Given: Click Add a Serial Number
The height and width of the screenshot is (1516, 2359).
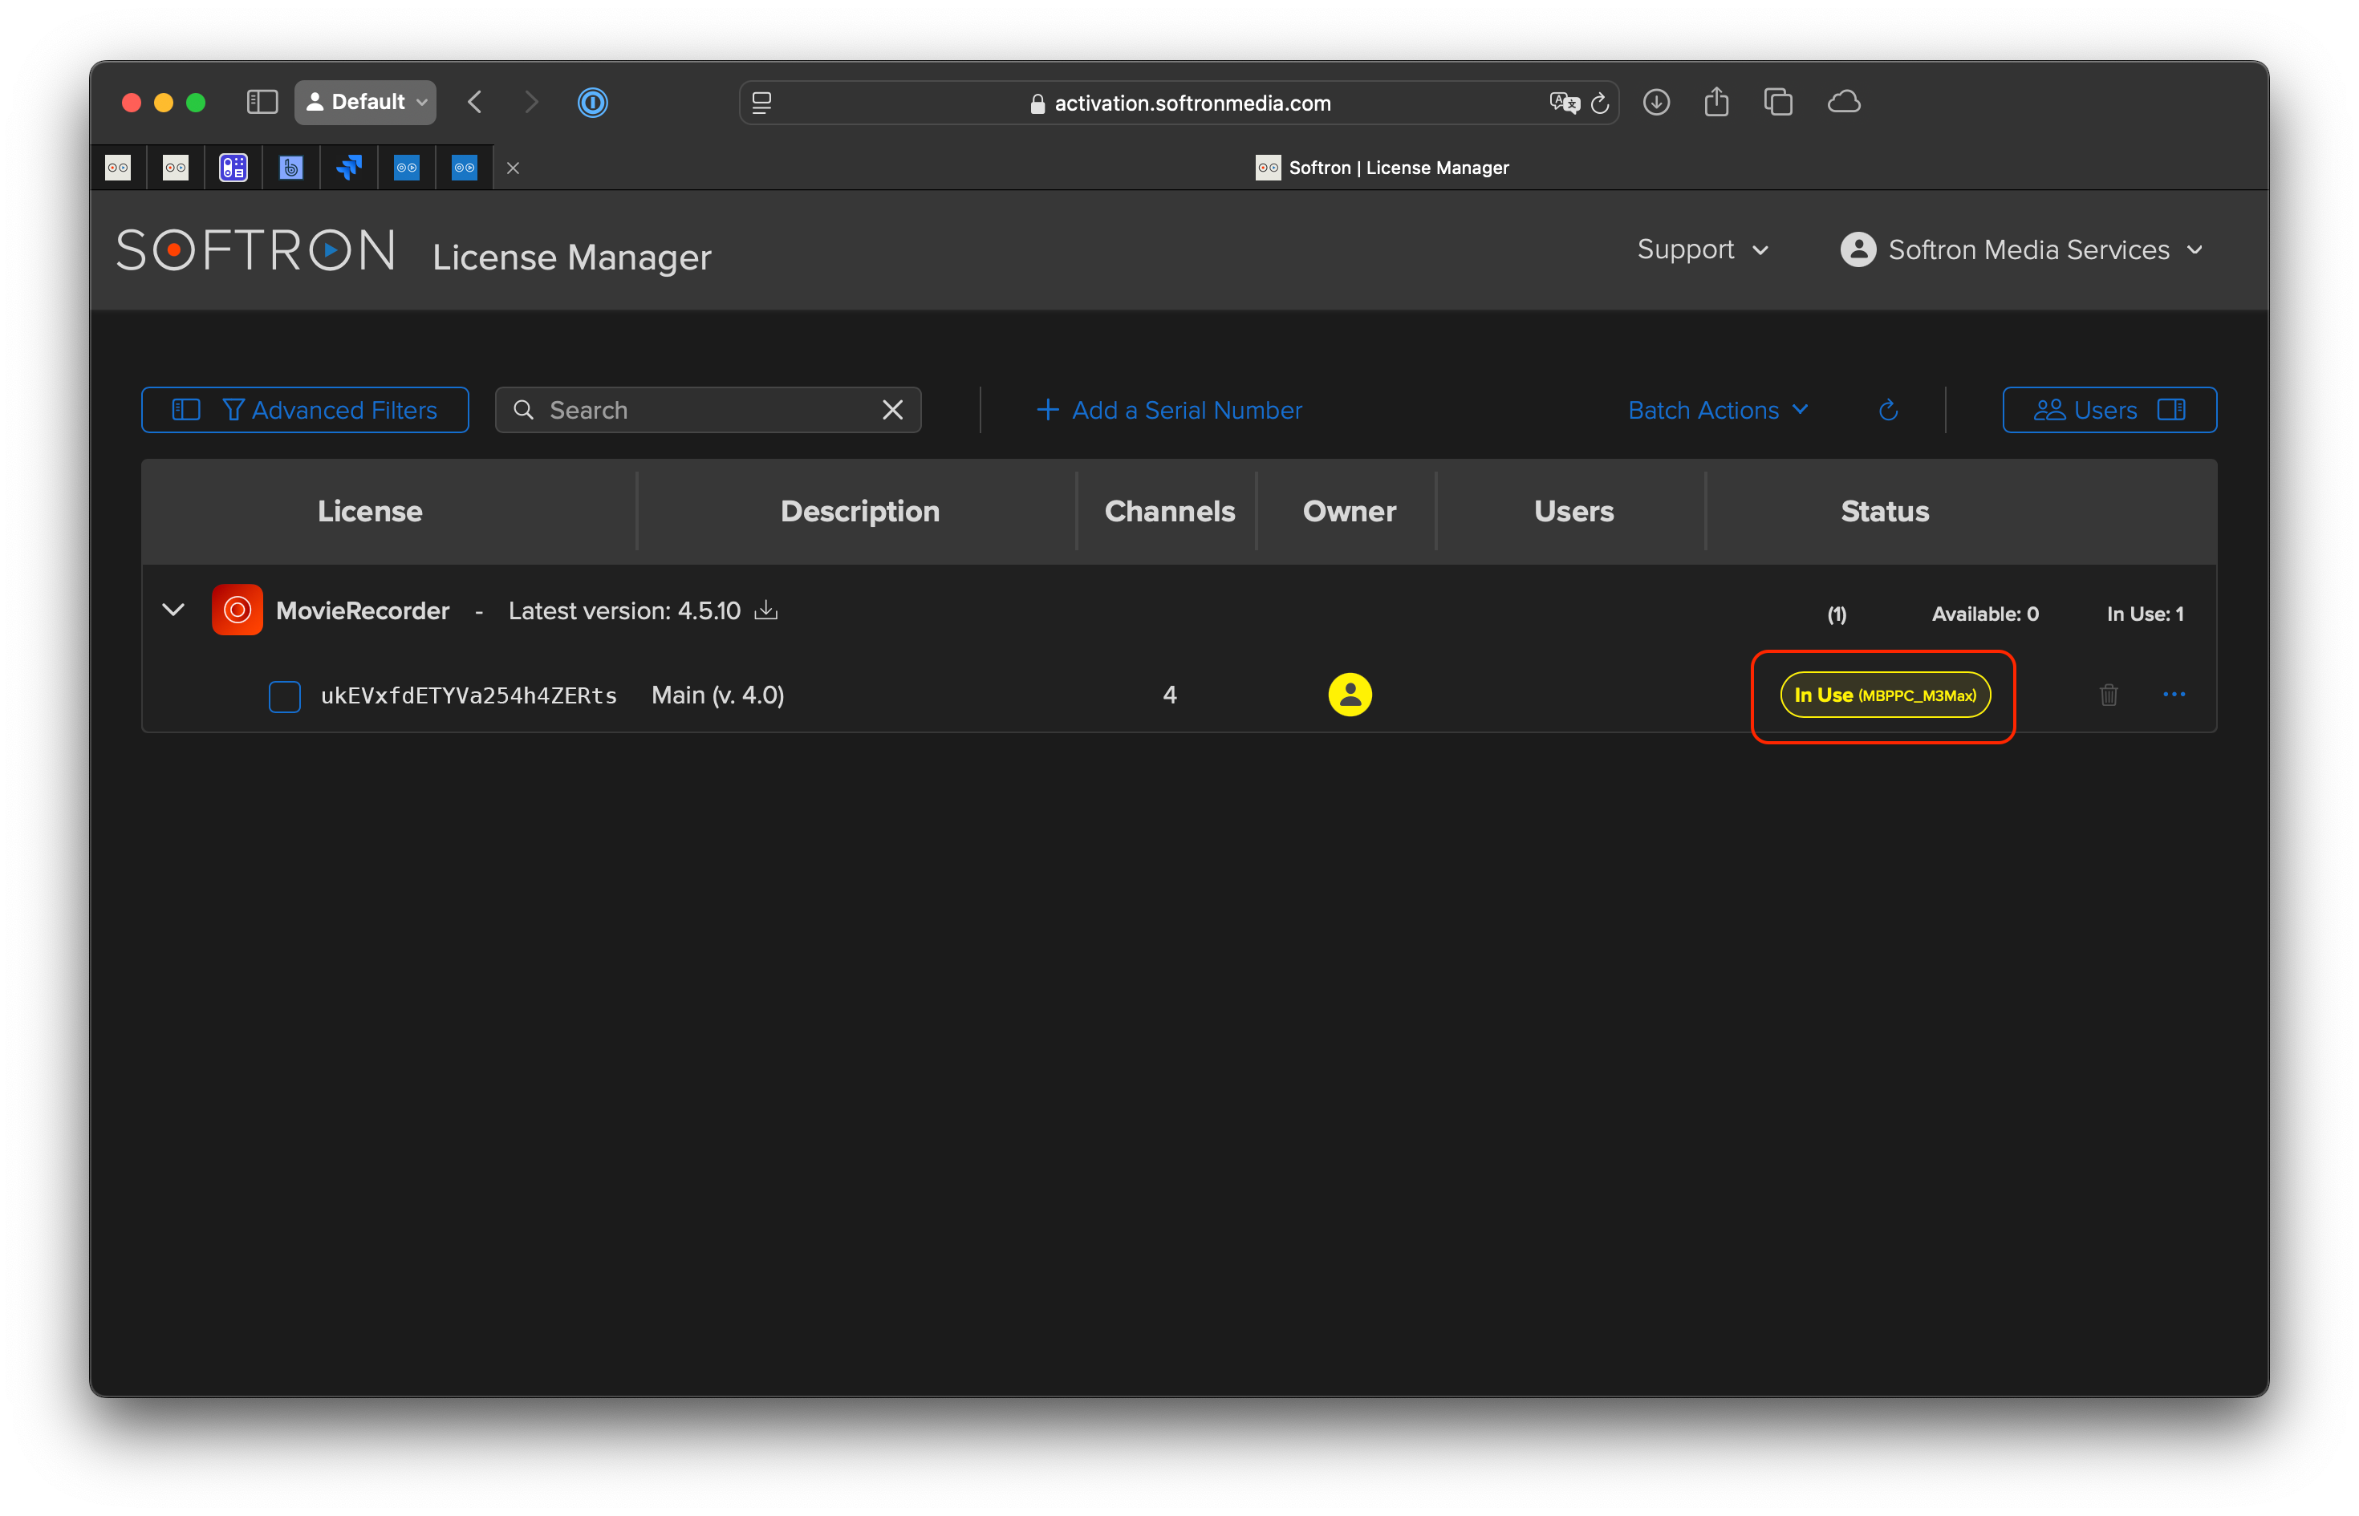Looking at the screenshot, I should click(x=1169, y=410).
